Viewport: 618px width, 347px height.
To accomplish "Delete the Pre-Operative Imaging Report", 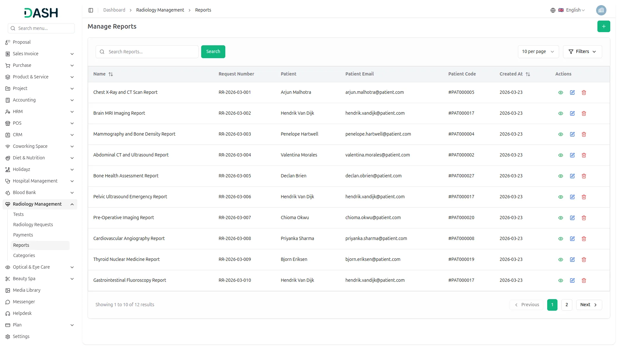I will point(584,218).
